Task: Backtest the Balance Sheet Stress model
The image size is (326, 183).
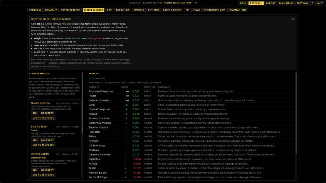Action: pyautogui.click(x=47, y=140)
